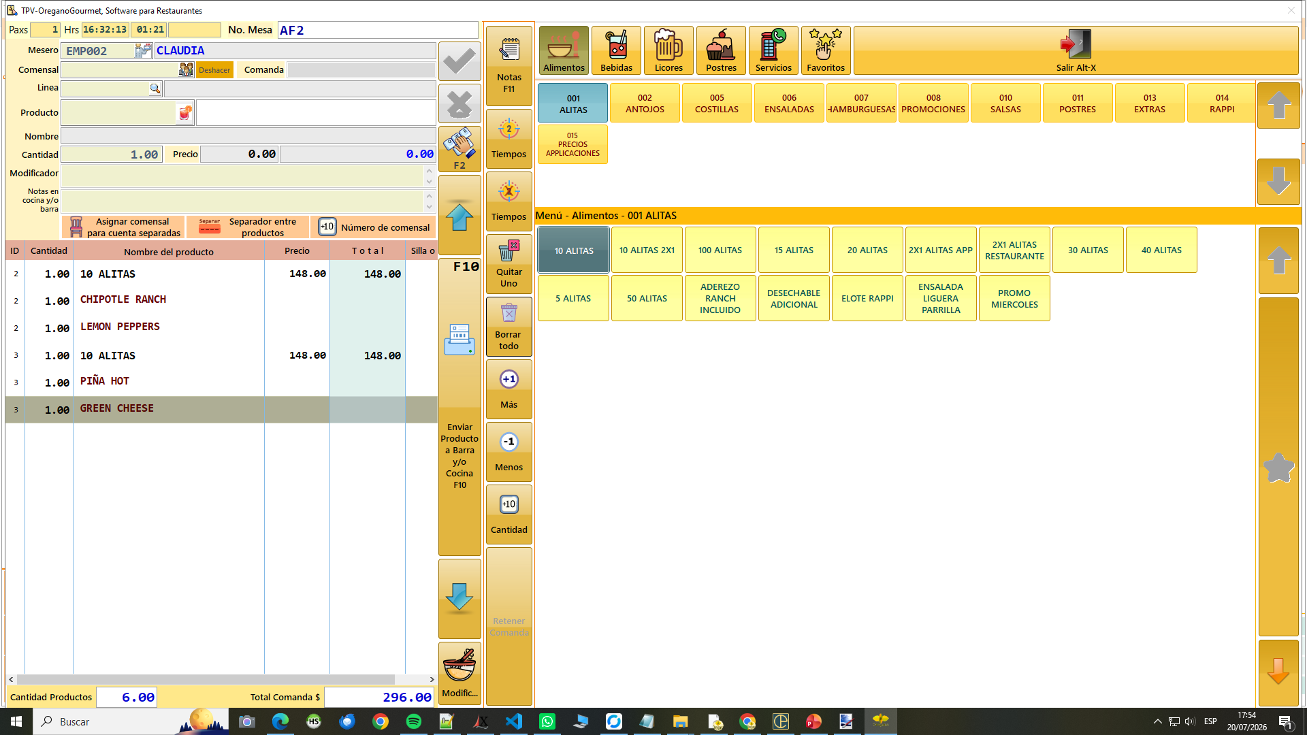Open the Comensal picker icon
This screenshot has height=735, width=1307.
tap(186, 69)
